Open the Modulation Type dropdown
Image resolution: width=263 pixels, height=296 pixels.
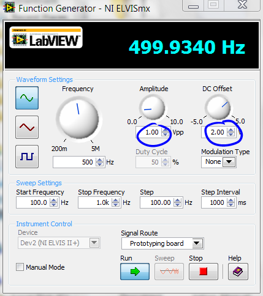pyautogui.click(x=229, y=162)
